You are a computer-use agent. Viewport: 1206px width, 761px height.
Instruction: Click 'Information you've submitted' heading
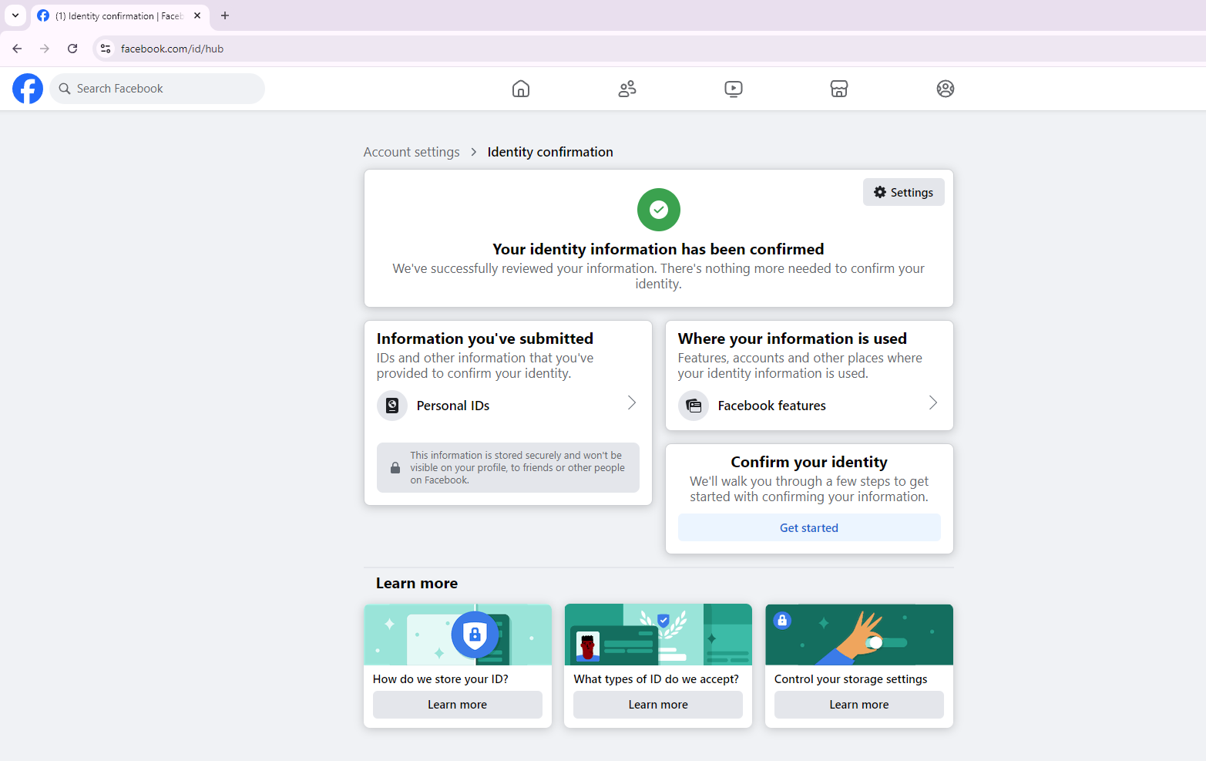pyautogui.click(x=485, y=338)
